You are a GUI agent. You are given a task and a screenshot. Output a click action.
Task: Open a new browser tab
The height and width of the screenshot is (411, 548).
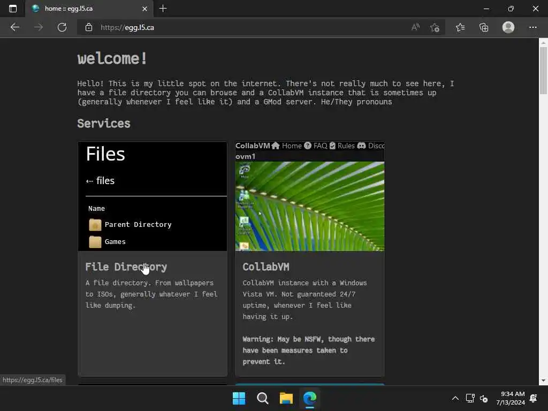pyautogui.click(x=163, y=9)
